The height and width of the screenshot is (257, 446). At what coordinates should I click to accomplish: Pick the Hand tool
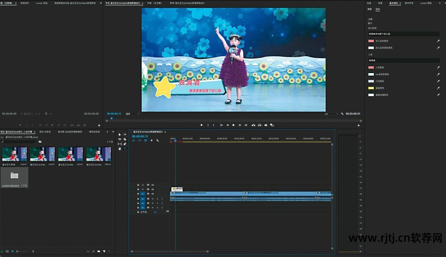click(x=120, y=149)
